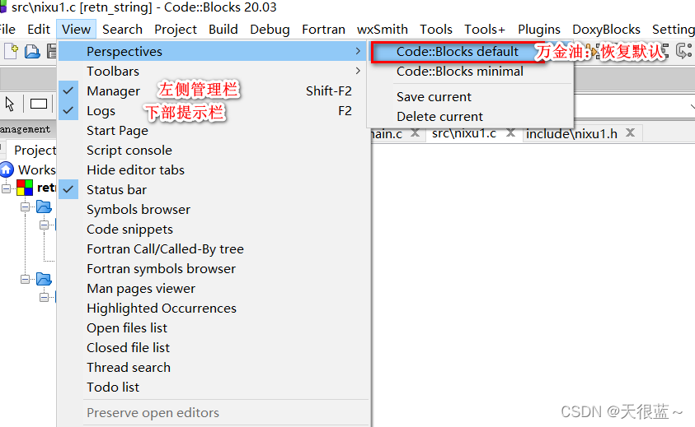This screenshot has width=695, height=427.
Task: Show the Symbols browser
Action: click(214, 209)
